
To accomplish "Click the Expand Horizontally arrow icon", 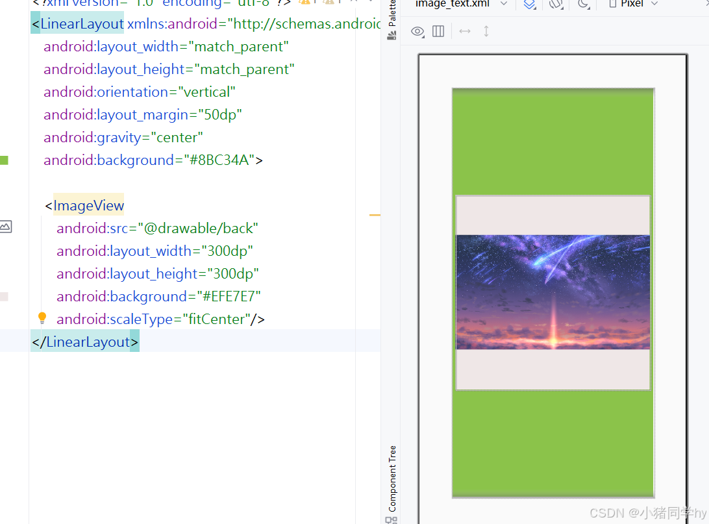I will pos(465,31).
